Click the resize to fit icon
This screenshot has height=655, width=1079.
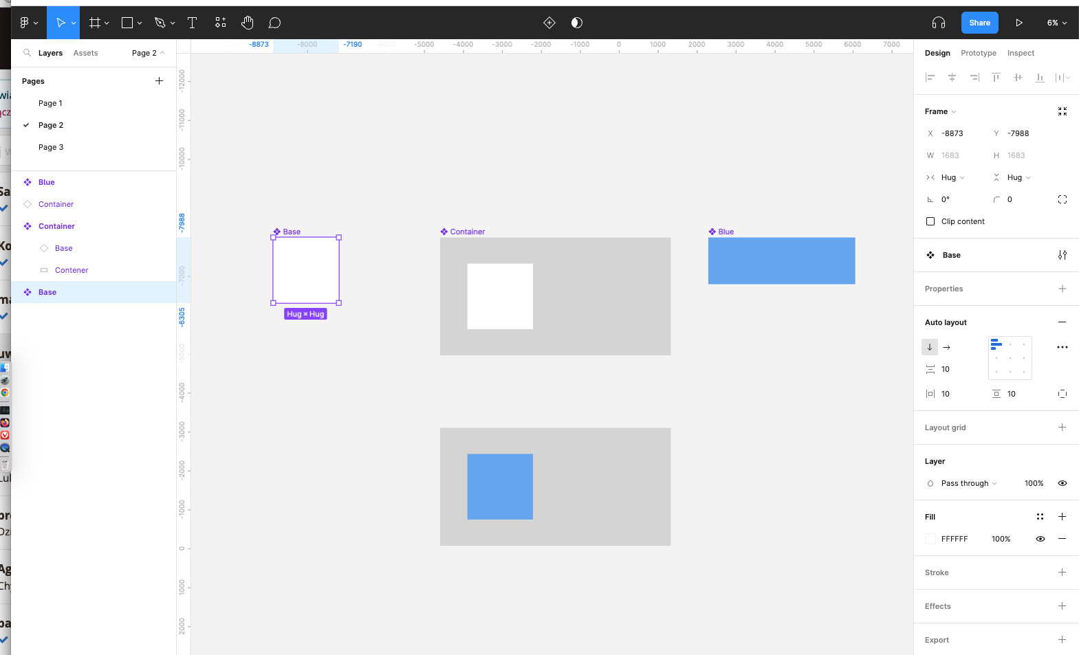[x=1062, y=111]
